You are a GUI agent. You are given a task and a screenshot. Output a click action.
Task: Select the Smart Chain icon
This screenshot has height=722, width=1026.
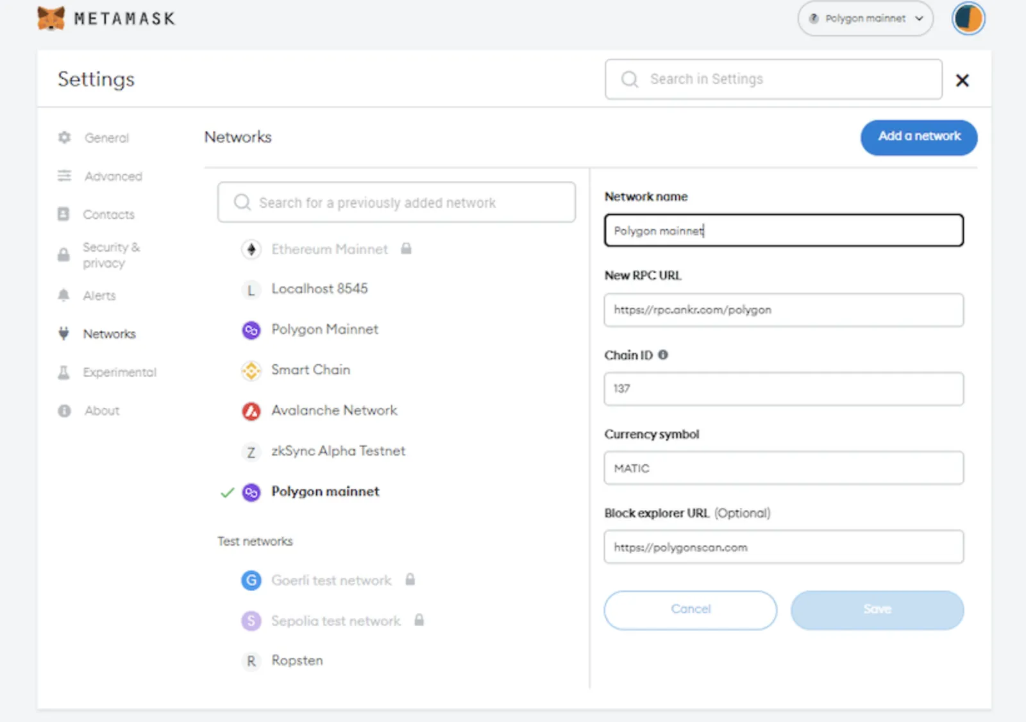251,371
